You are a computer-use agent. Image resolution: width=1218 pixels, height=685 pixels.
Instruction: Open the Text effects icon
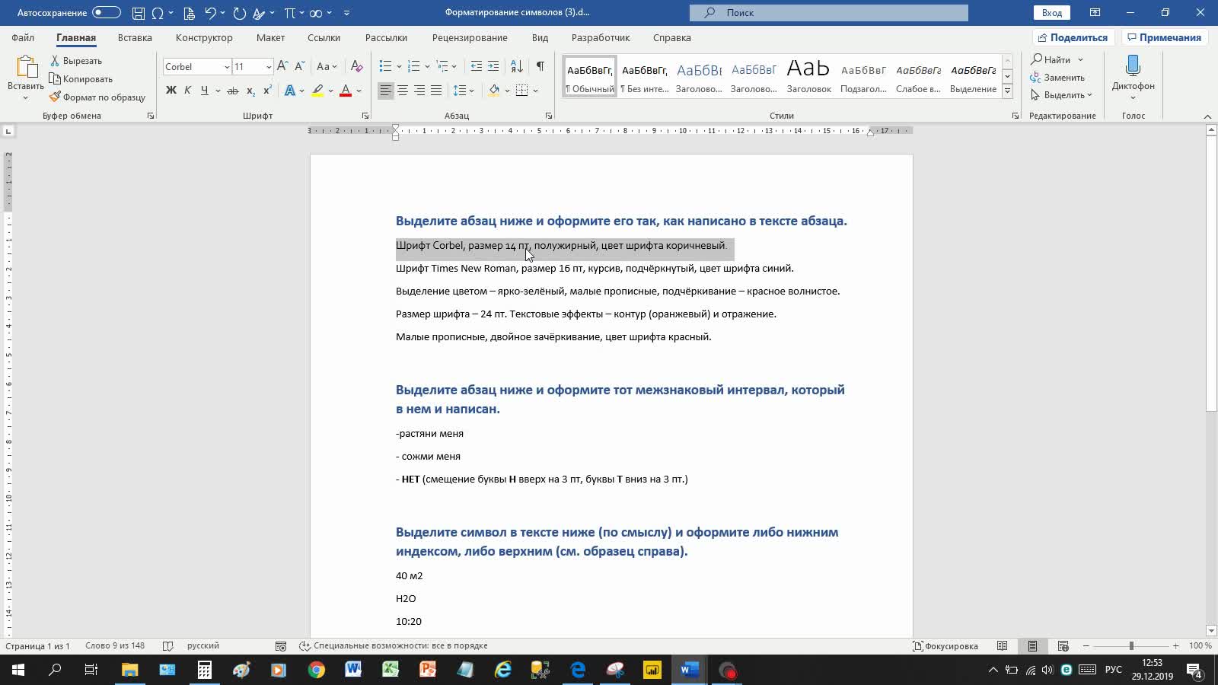290,91
